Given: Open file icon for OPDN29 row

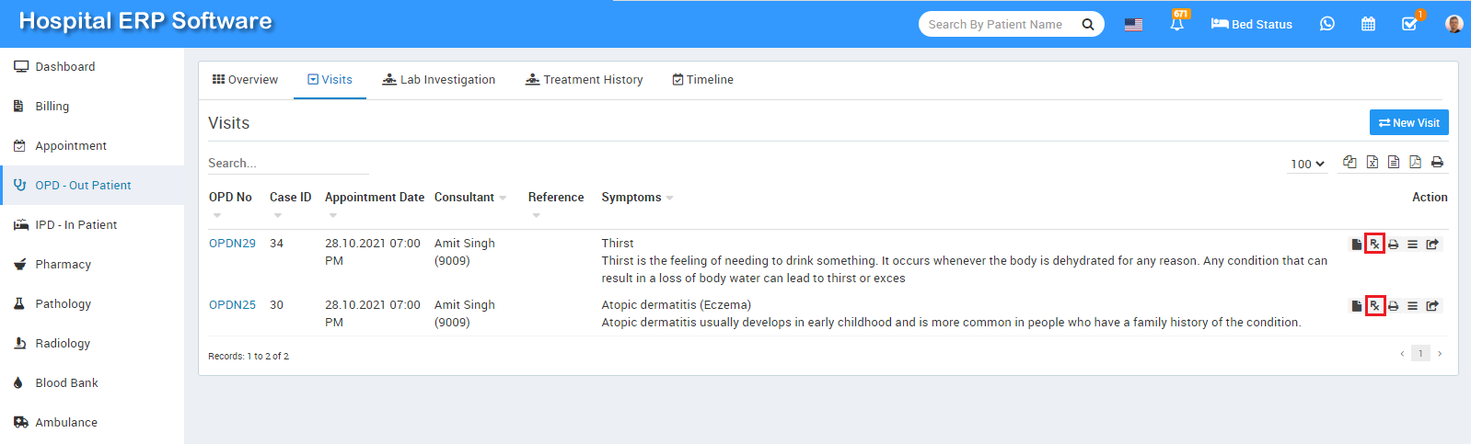Looking at the screenshot, I should click(x=1356, y=245).
